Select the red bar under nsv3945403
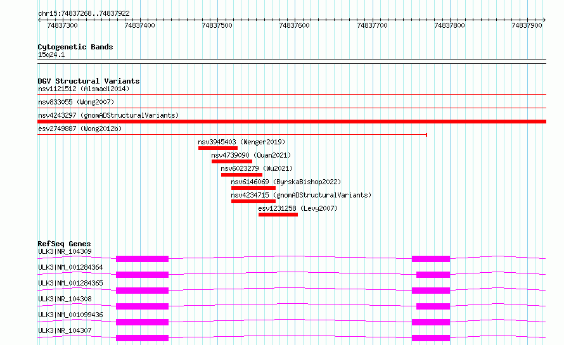This screenshot has height=345, width=564. [218, 148]
